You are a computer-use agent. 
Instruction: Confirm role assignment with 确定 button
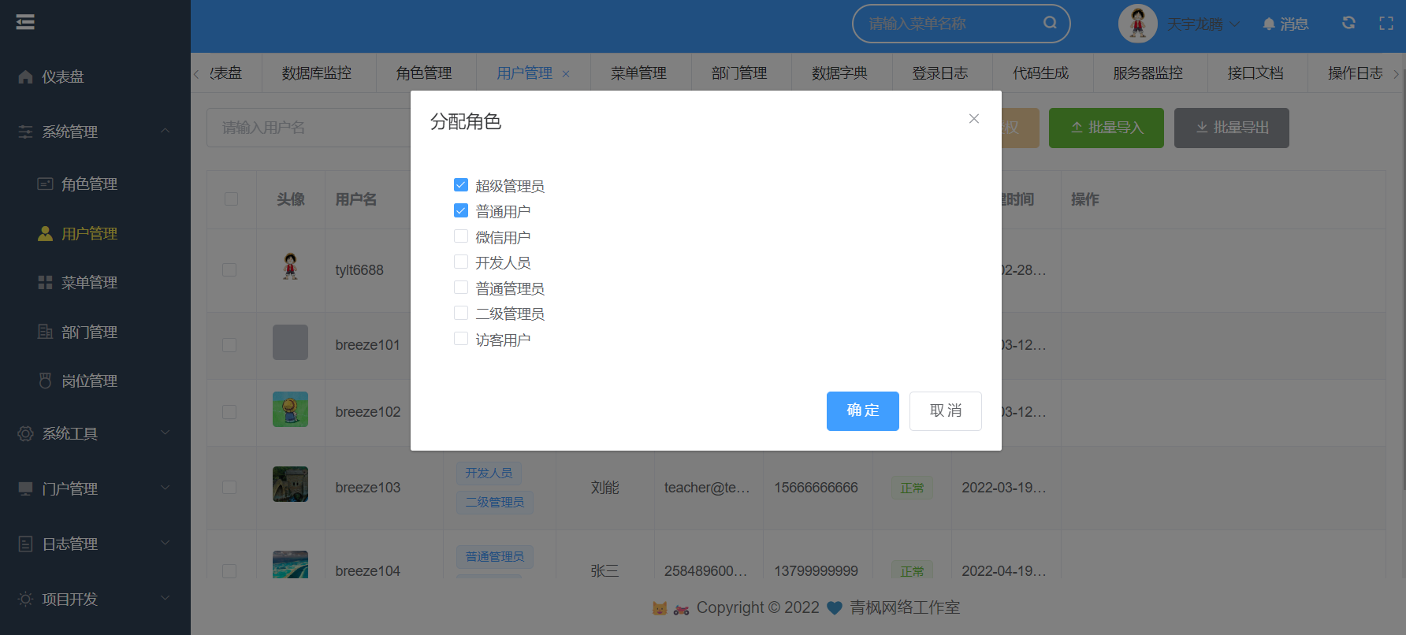[x=862, y=410]
